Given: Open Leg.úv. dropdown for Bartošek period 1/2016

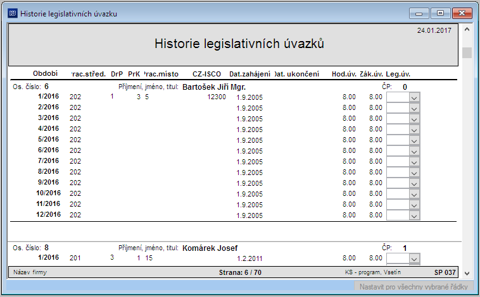Looking at the screenshot, I should pos(414,98).
